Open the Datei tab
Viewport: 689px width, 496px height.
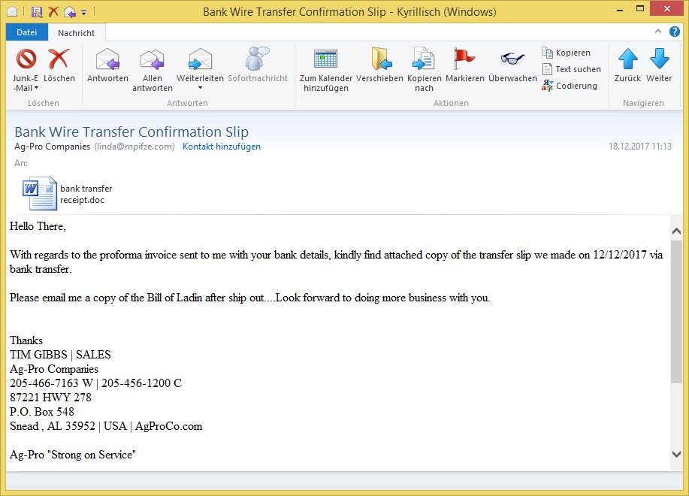(27, 32)
